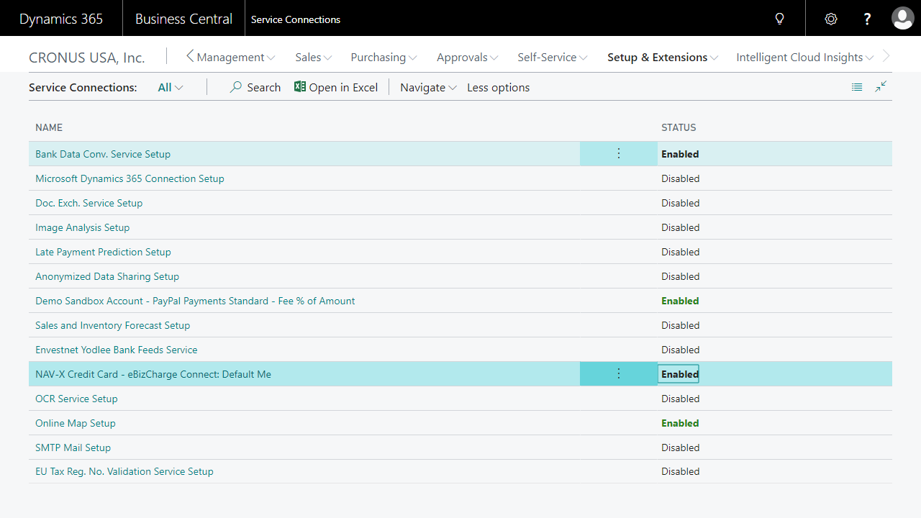Open OCR Service Setup
The image size is (921, 518).
coord(76,399)
